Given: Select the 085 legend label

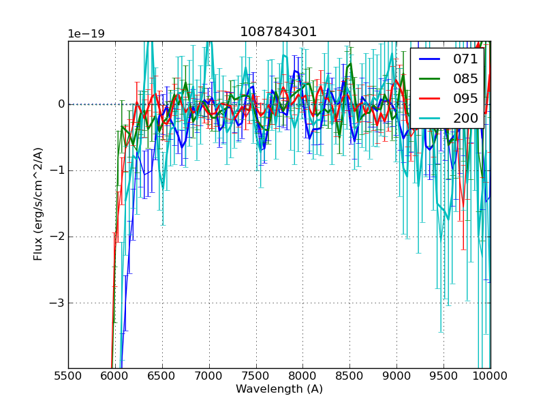Looking at the screenshot, I should (x=465, y=78).
